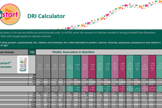Select the cell showing '400.0'

(x=40, y=93)
